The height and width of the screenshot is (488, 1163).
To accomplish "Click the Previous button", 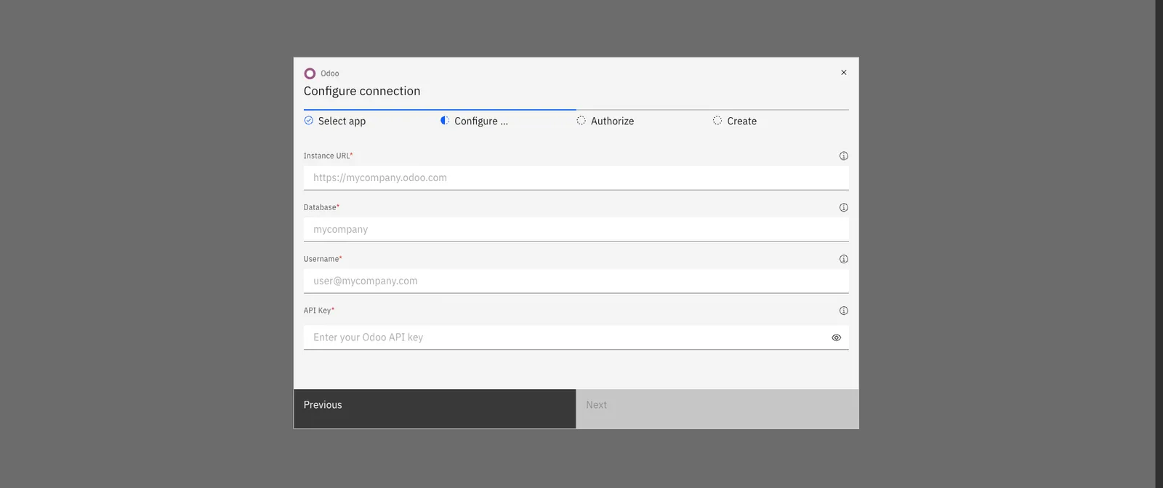I will 435,409.
